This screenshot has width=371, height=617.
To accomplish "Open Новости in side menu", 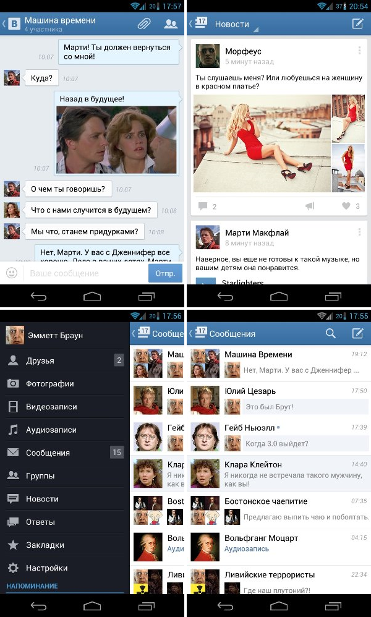I will pos(65,498).
